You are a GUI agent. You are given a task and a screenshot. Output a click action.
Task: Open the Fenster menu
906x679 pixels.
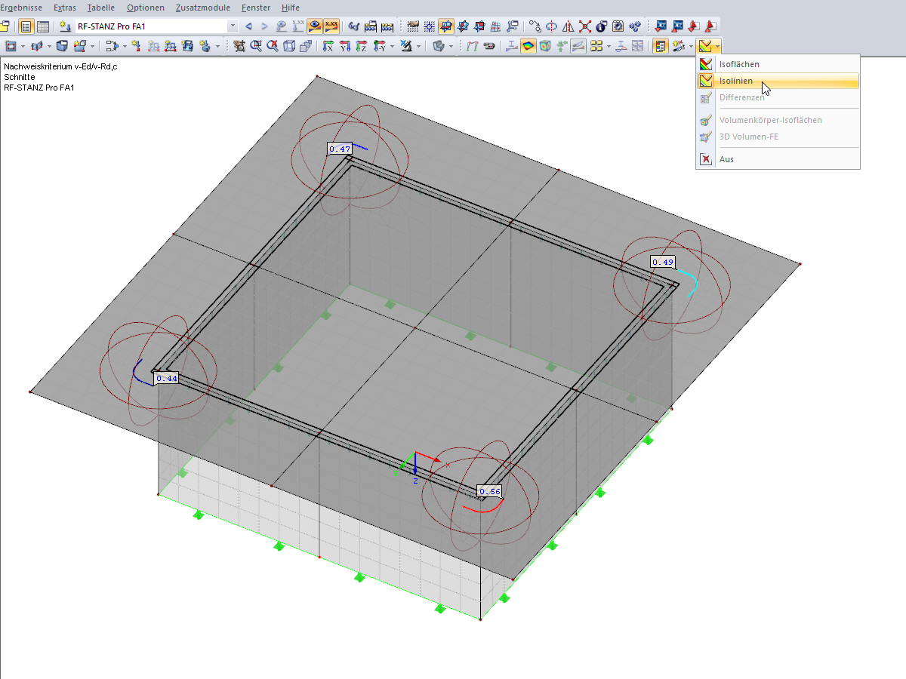pyautogui.click(x=257, y=8)
